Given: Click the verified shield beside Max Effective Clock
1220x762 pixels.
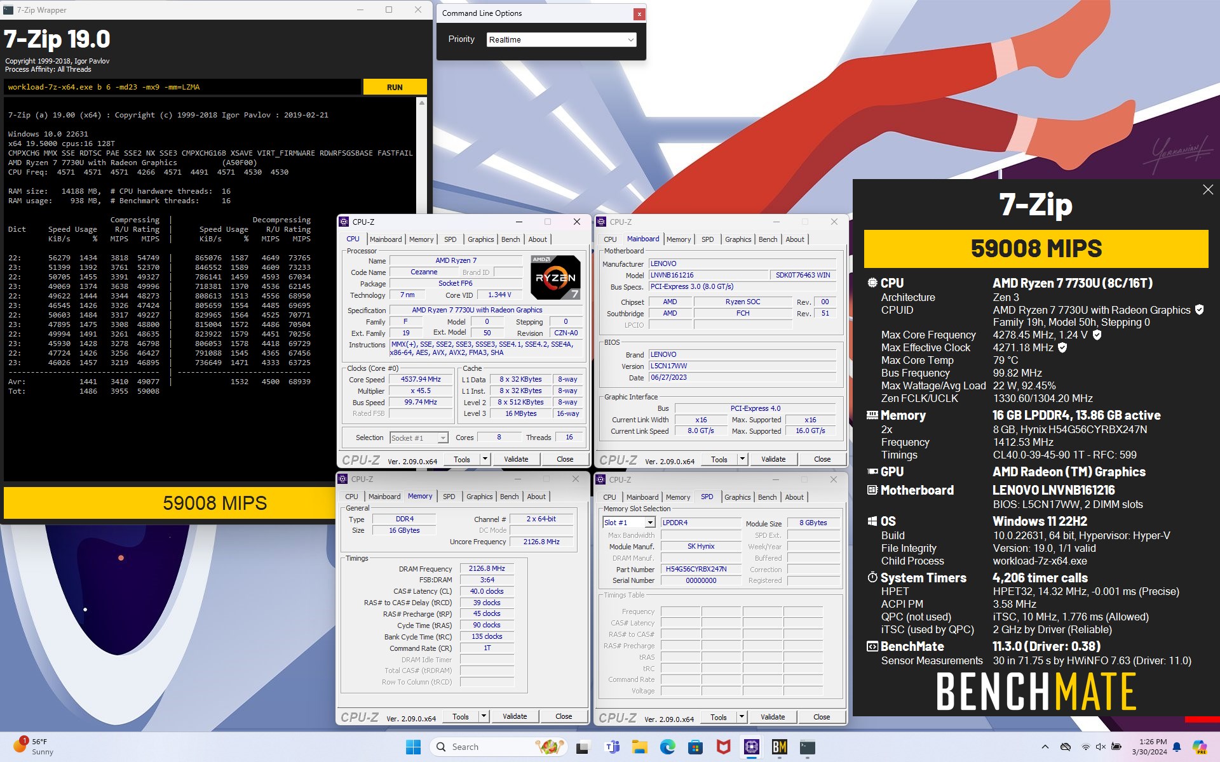Looking at the screenshot, I should tap(1062, 347).
